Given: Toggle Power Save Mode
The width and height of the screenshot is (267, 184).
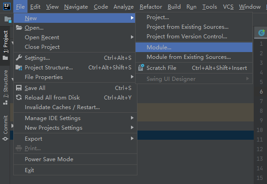Looking at the screenshot, I should click(75, 159).
